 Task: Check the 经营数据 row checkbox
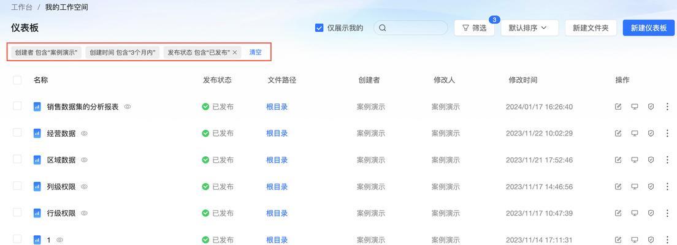17,133
